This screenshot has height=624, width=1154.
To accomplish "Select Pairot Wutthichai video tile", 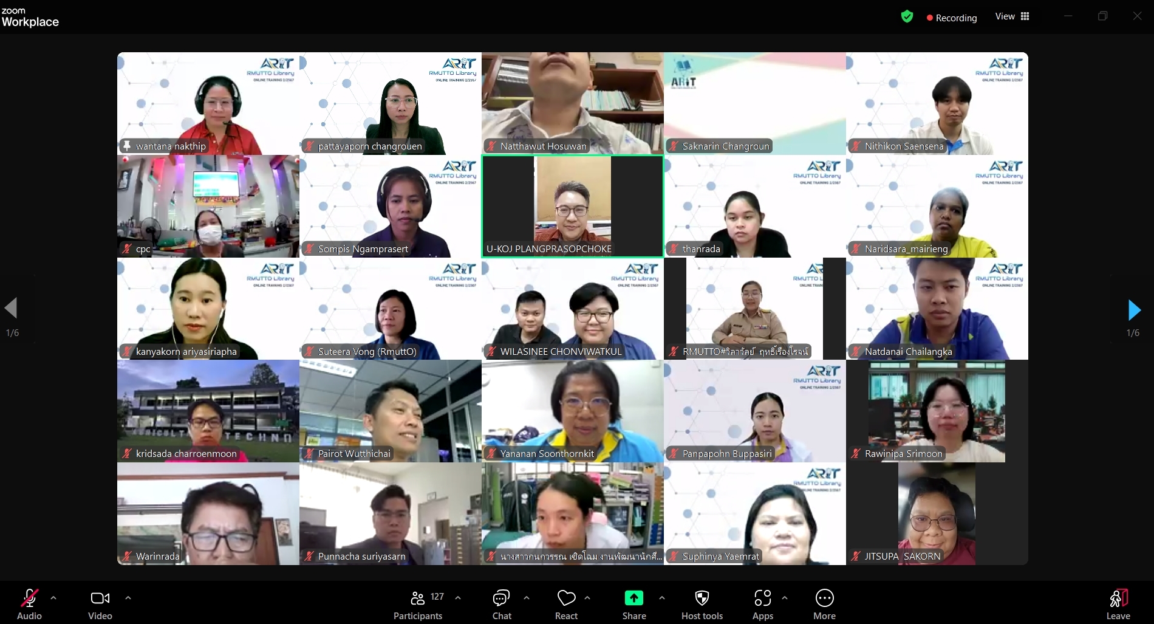I will 391,411.
